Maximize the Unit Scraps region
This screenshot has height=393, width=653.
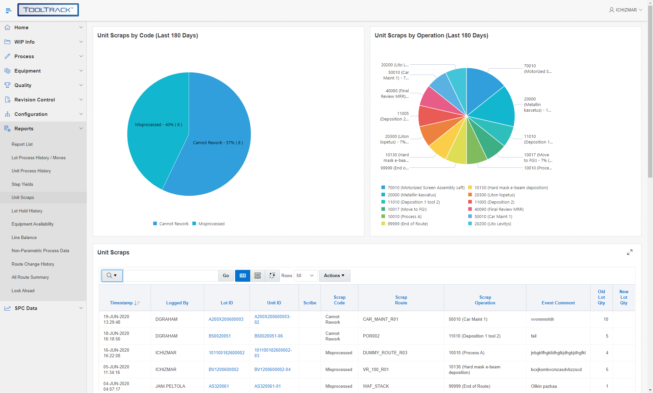[630, 252]
